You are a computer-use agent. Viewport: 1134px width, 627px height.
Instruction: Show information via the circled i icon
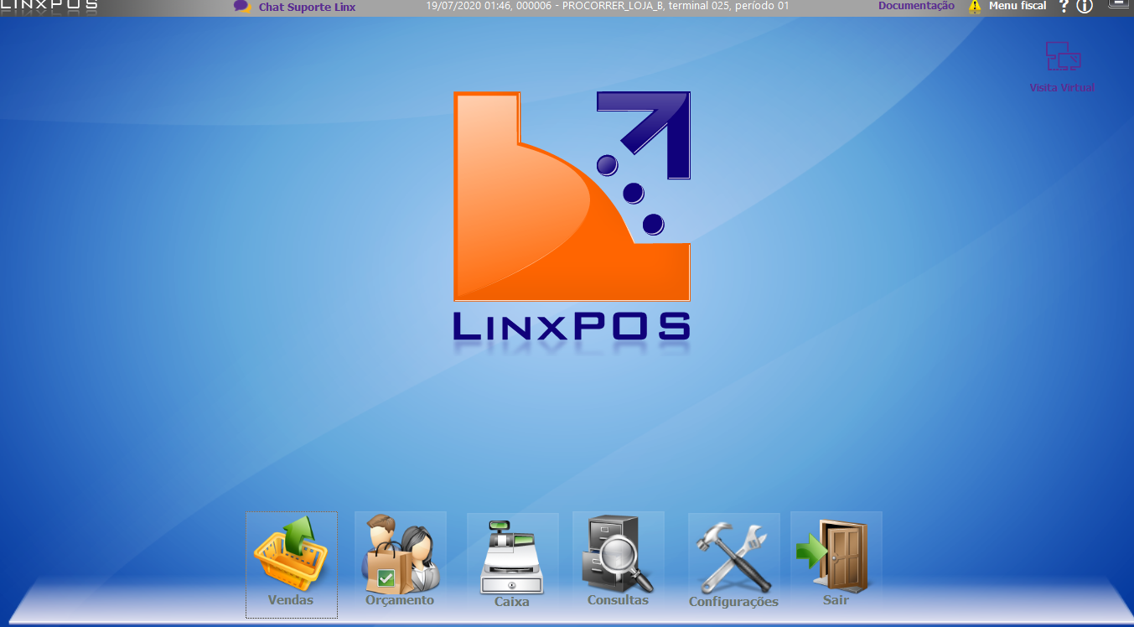[1085, 7]
